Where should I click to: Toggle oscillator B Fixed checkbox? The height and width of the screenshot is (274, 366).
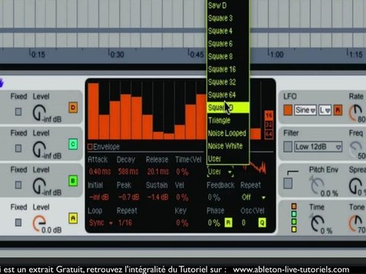click(x=18, y=185)
